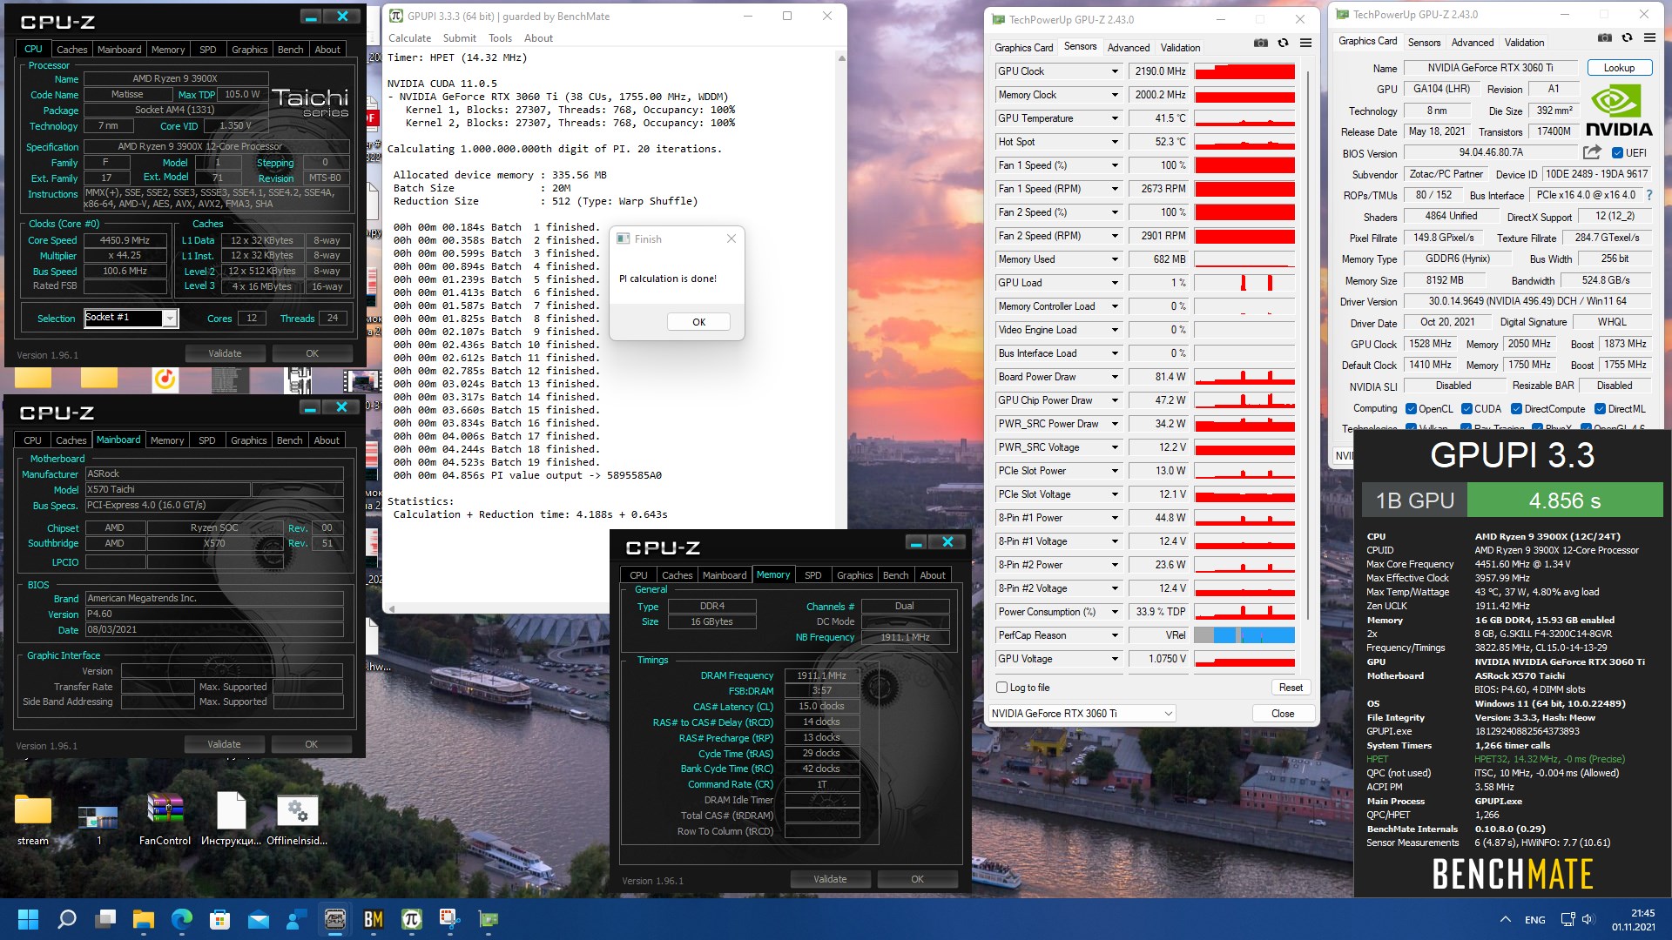Click the GPU Clock red sensor graph
The image size is (1672, 940).
pos(1244,71)
